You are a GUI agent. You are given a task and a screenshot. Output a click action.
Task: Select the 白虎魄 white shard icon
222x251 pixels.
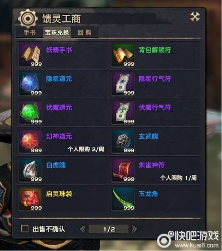(31, 170)
